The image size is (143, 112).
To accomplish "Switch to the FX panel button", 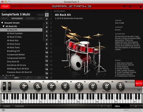I will [x=139, y=90].
